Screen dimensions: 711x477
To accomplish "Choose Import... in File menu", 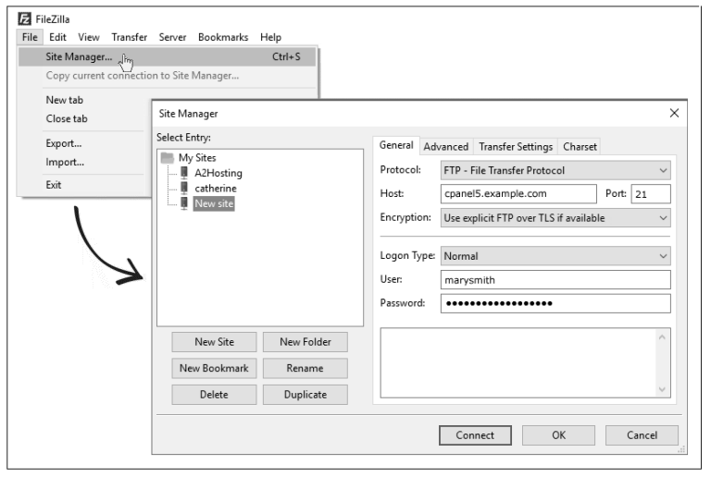I will [x=65, y=162].
